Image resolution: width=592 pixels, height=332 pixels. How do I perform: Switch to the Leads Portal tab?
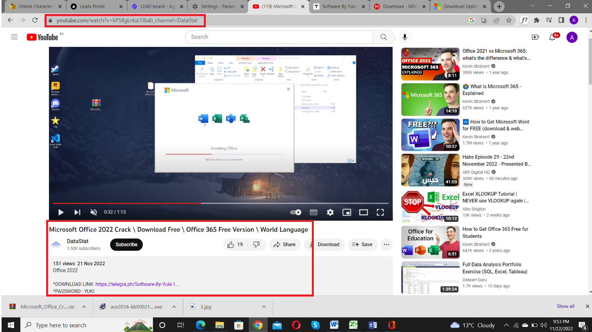pos(93,6)
